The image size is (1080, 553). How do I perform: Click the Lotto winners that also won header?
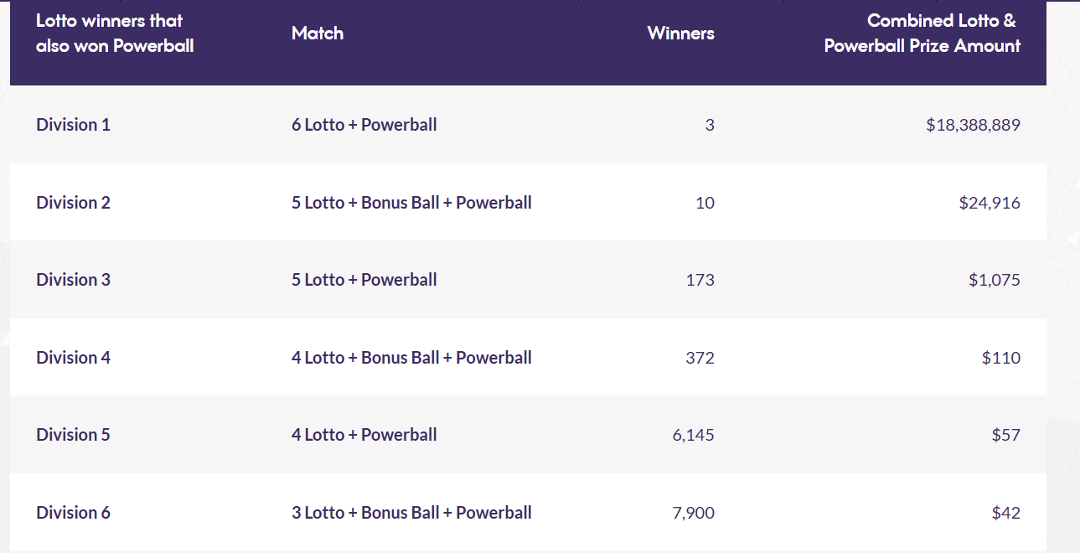pyautogui.click(x=115, y=34)
